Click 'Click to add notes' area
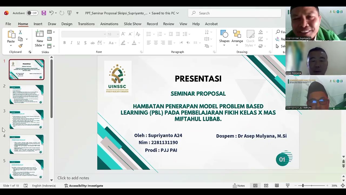This screenshot has height=195, width=346. tap(73, 178)
